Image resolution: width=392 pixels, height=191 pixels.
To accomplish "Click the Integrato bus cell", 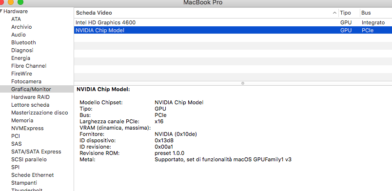I will click(x=373, y=22).
